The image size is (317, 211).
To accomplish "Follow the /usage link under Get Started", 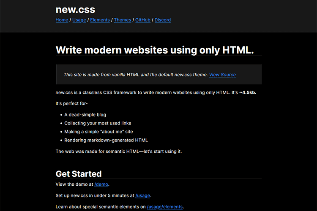I will coord(143,196).
